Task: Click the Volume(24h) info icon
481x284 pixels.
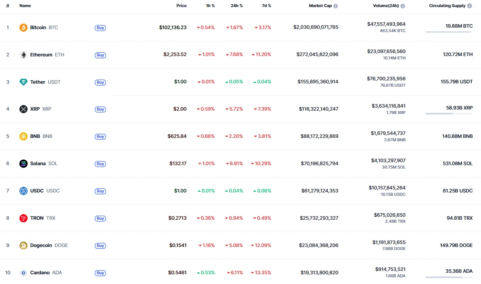Action: coord(403,6)
